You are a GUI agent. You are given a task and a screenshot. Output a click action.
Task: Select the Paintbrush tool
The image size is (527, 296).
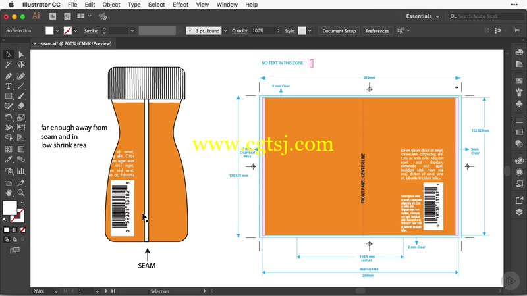(21, 96)
